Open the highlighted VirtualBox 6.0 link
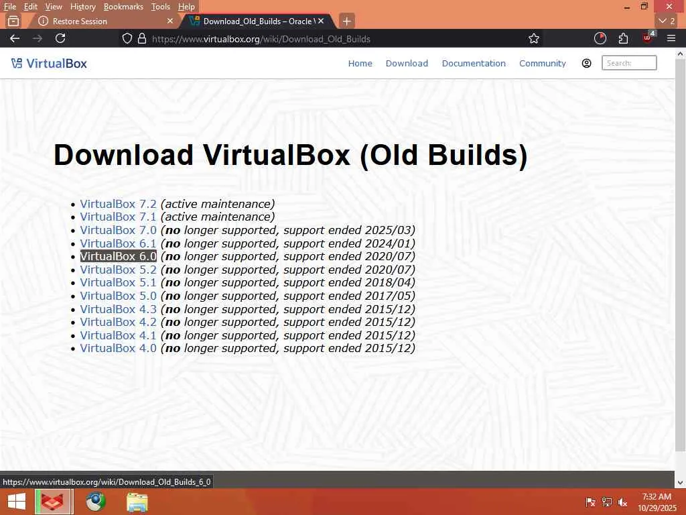Viewport: 686px width, 515px height. tap(118, 256)
